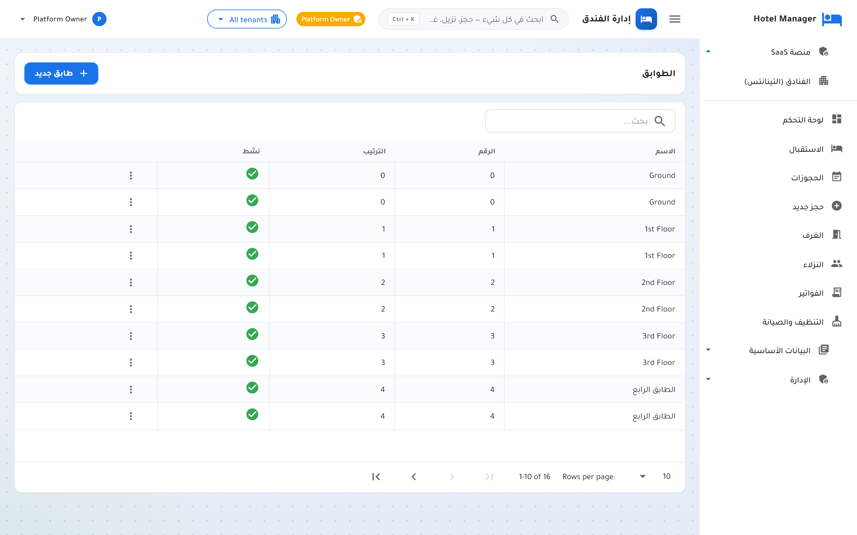
Task: Open الغرف rooms page
Action: point(778,235)
